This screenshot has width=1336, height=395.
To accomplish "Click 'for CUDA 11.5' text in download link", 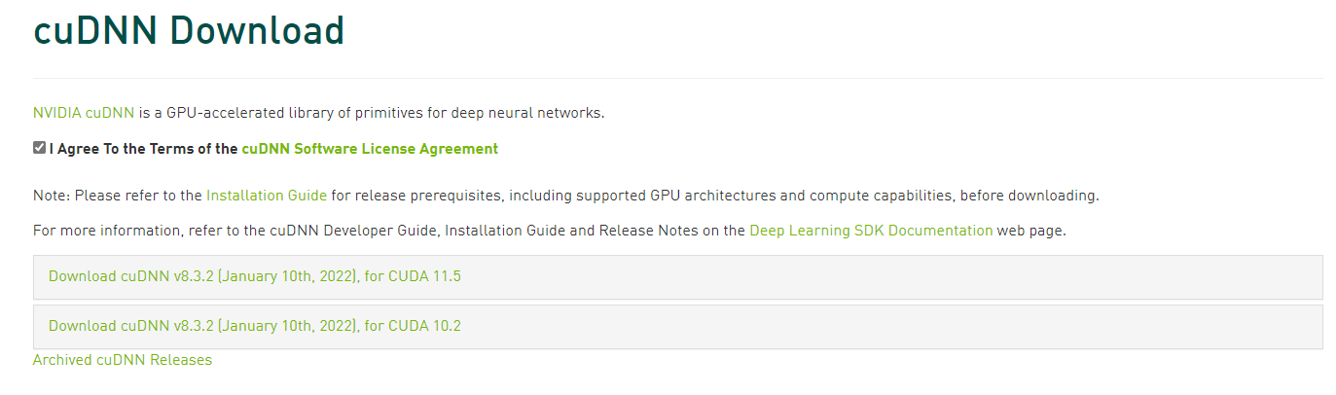I will tap(413, 277).
